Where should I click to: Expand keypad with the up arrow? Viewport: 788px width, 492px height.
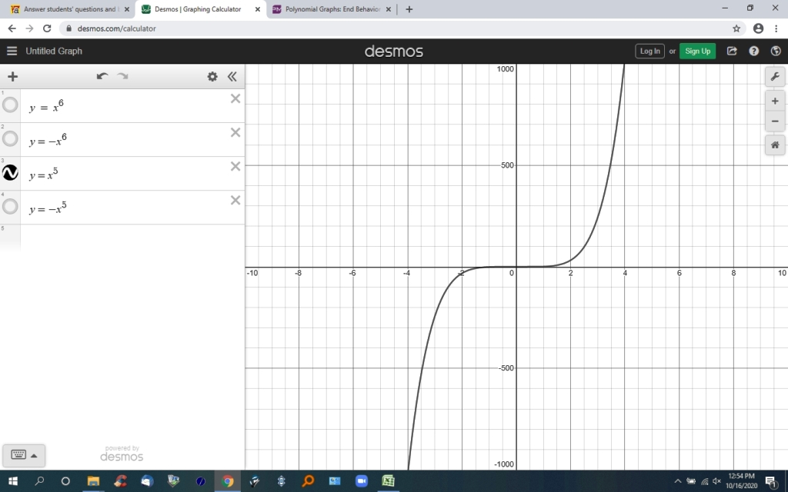point(34,456)
